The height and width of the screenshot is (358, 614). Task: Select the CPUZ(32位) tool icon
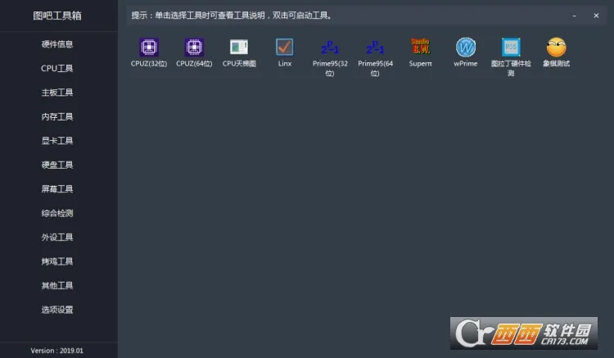[148, 48]
